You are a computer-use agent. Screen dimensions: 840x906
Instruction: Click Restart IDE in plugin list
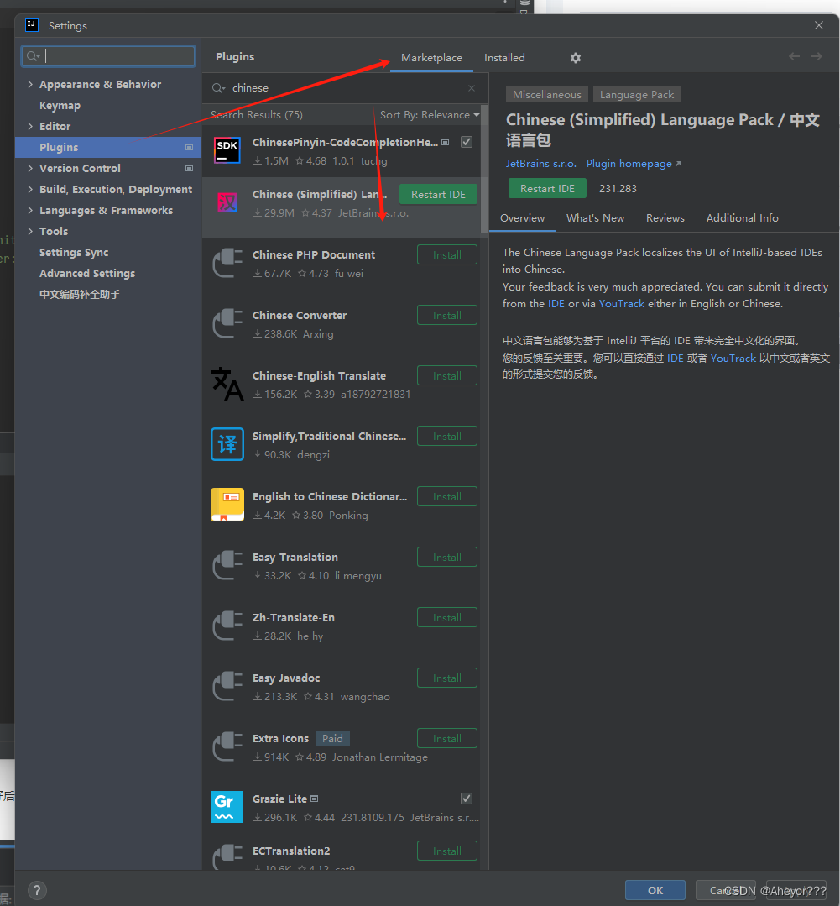click(438, 195)
